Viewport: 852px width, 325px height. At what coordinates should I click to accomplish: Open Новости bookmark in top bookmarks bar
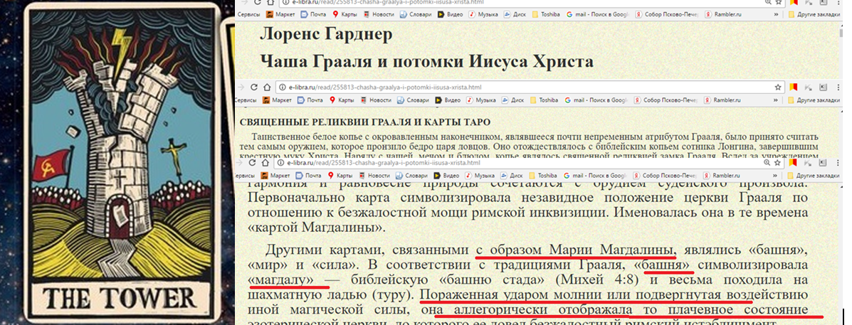coord(379,15)
